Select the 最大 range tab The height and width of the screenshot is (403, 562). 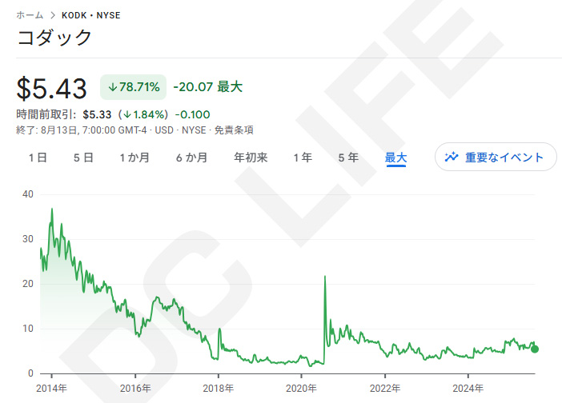[396, 158]
